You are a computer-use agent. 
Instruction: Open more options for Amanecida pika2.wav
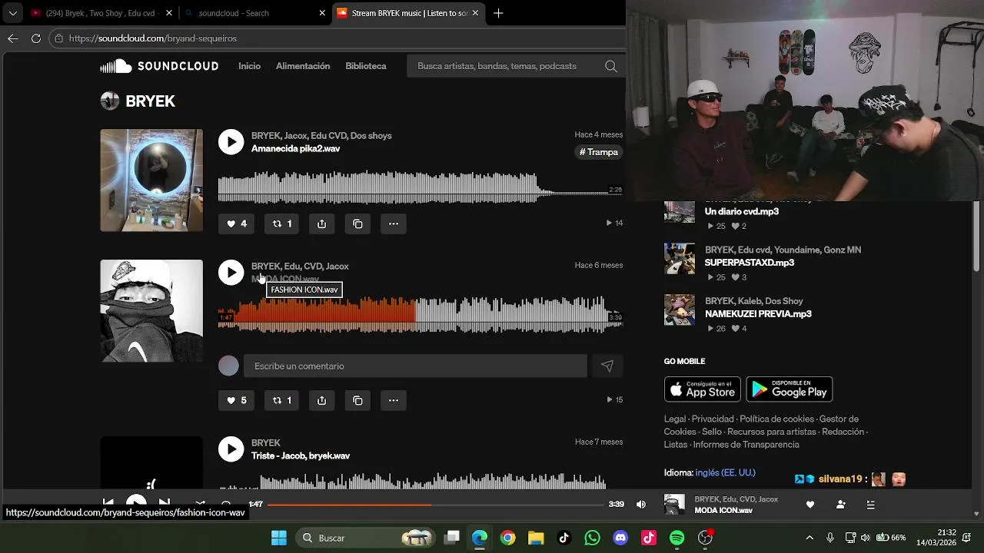(x=394, y=224)
